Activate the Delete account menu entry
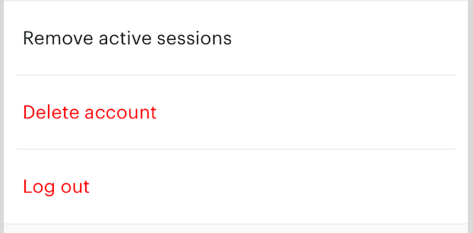The height and width of the screenshot is (233, 473). coord(236,112)
